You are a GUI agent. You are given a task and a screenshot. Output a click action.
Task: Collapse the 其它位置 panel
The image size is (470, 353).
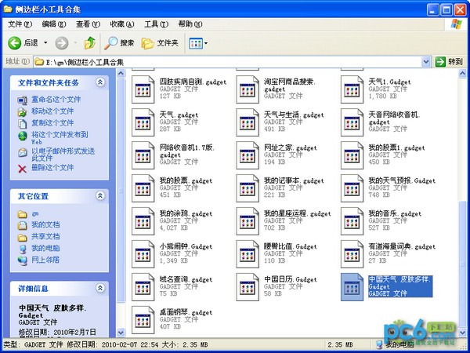click(x=100, y=196)
